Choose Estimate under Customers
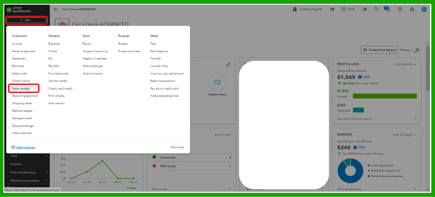Viewport: 435px width, 197px height. (x=18, y=66)
